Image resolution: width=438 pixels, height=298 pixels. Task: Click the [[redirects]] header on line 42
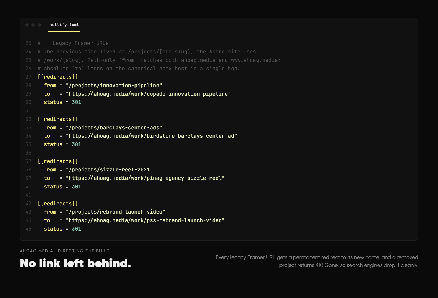[58, 204]
